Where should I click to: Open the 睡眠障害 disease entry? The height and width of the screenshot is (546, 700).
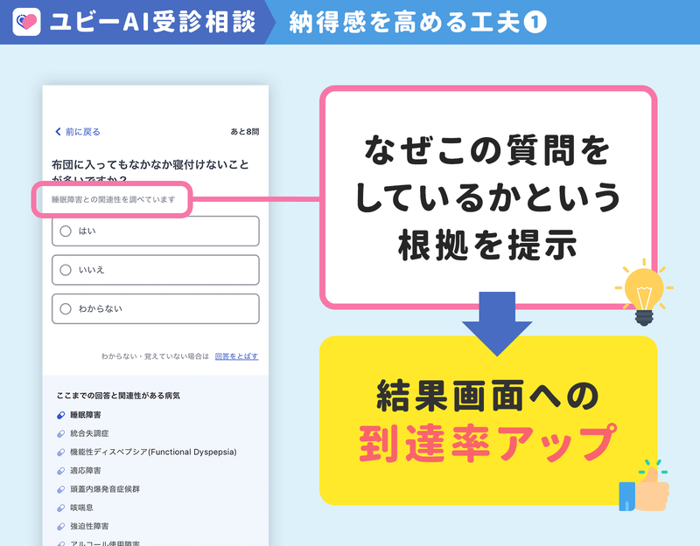(x=86, y=415)
